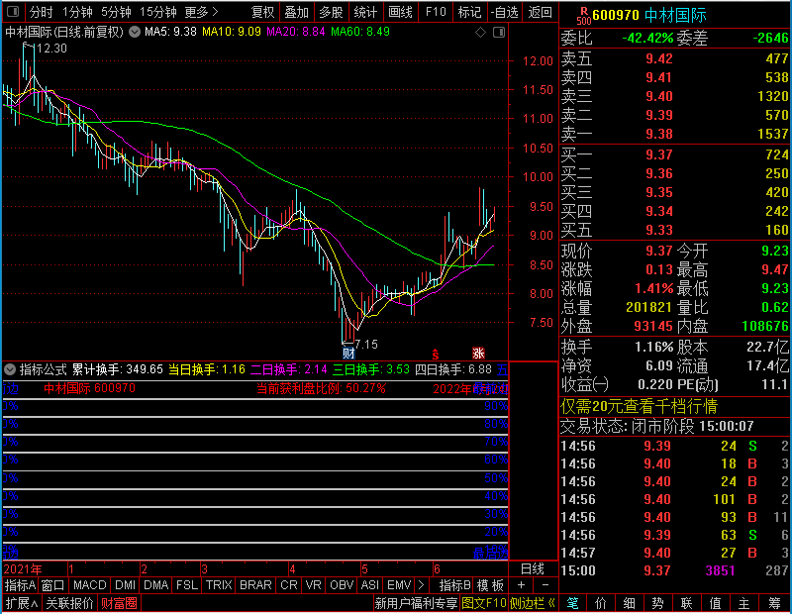The width and height of the screenshot is (792, 614).
Task: Click the 返回 back button
Action: point(540,12)
